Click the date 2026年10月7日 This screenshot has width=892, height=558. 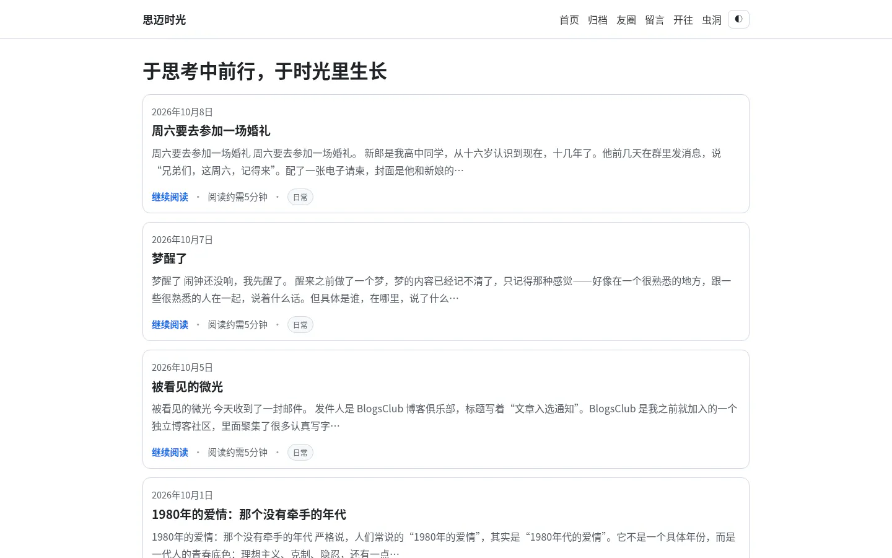click(x=182, y=240)
